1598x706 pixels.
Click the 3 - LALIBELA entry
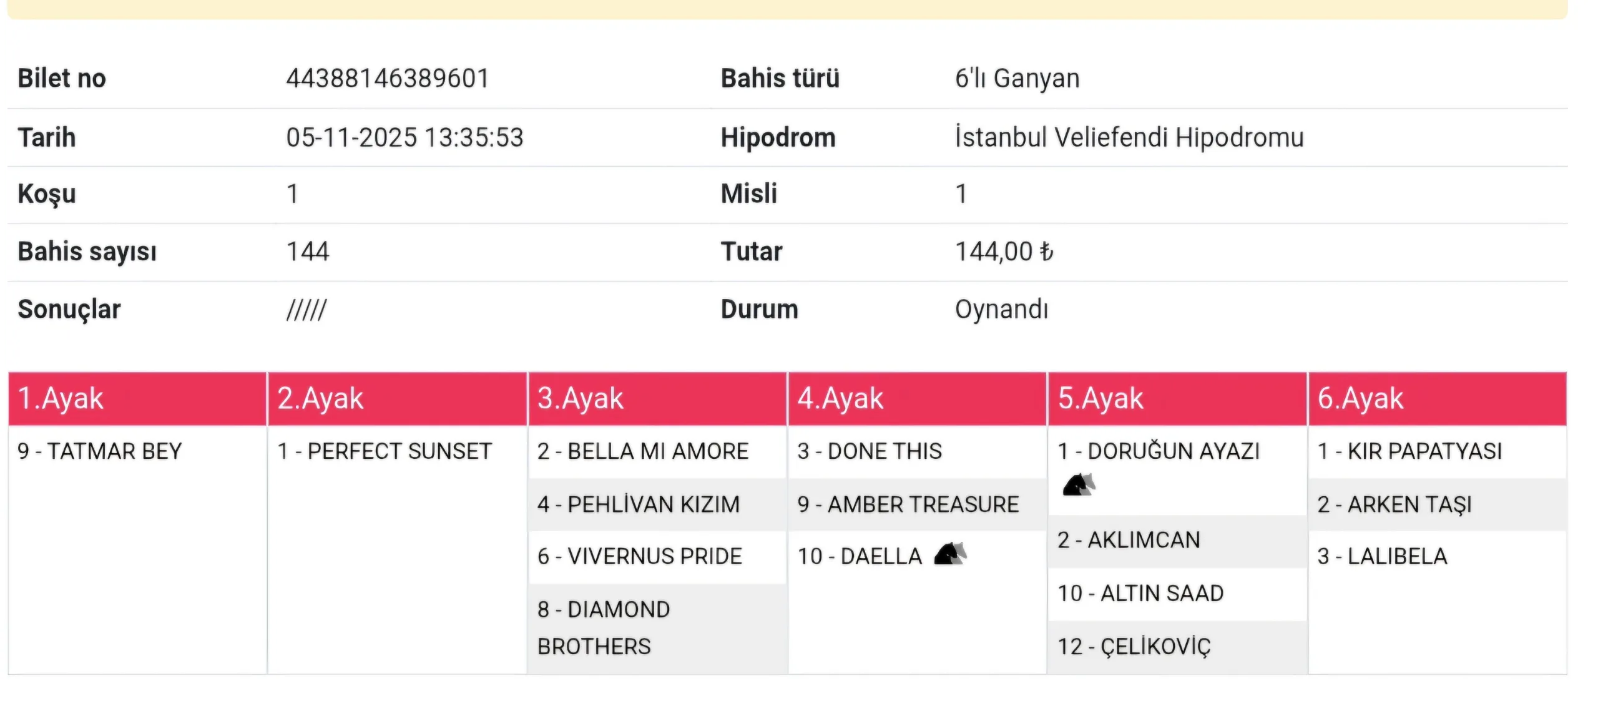pyautogui.click(x=1382, y=556)
